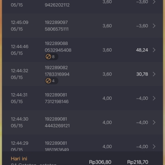Image resolution: width=165 pixels, height=165 pixels.
Task: Tap chevron on the topmost partial record
Action: click(154, 2)
